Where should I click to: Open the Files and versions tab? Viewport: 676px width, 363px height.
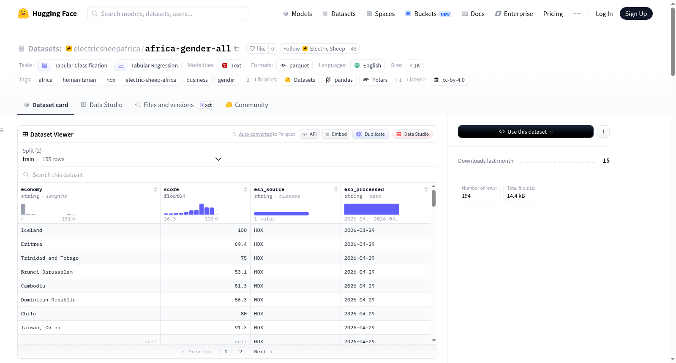tap(174, 105)
